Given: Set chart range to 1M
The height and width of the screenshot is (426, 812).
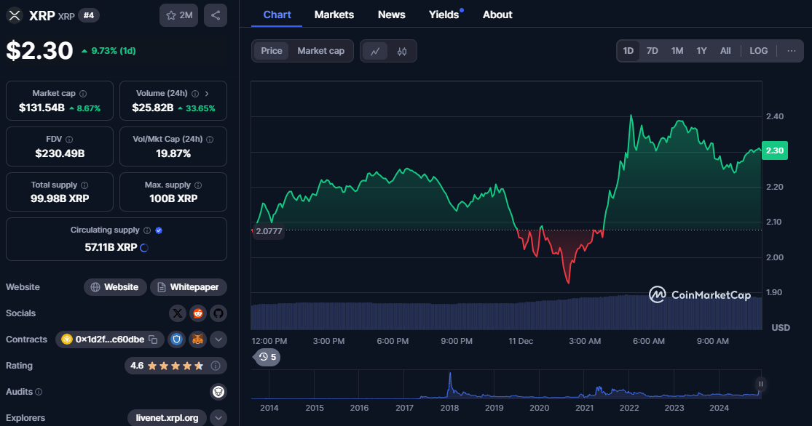Looking at the screenshot, I should 677,51.
